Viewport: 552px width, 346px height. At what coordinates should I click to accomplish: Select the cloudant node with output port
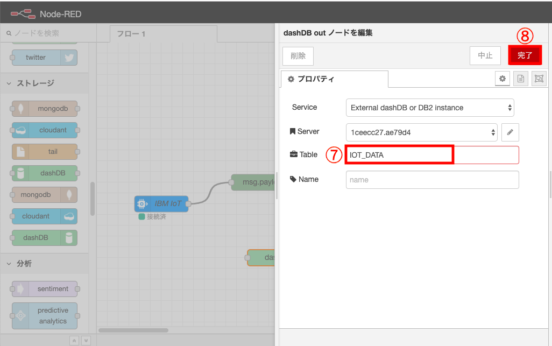pyautogui.click(x=44, y=130)
